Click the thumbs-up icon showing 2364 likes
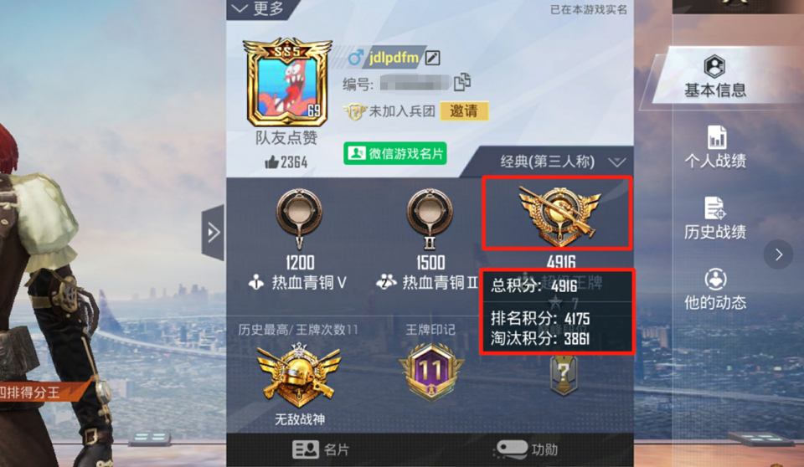This screenshot has width=804, height=467. coord(271,162)
